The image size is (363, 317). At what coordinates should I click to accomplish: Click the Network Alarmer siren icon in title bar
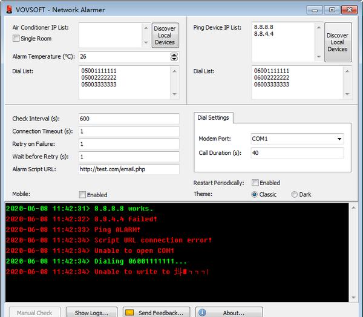pos(9,9)
